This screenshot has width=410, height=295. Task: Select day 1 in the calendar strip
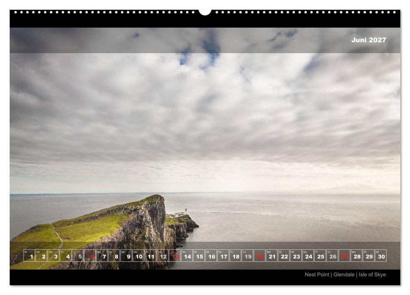coord(29,255)
